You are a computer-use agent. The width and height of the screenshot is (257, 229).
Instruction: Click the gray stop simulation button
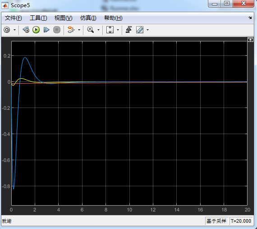coord(57,30)
